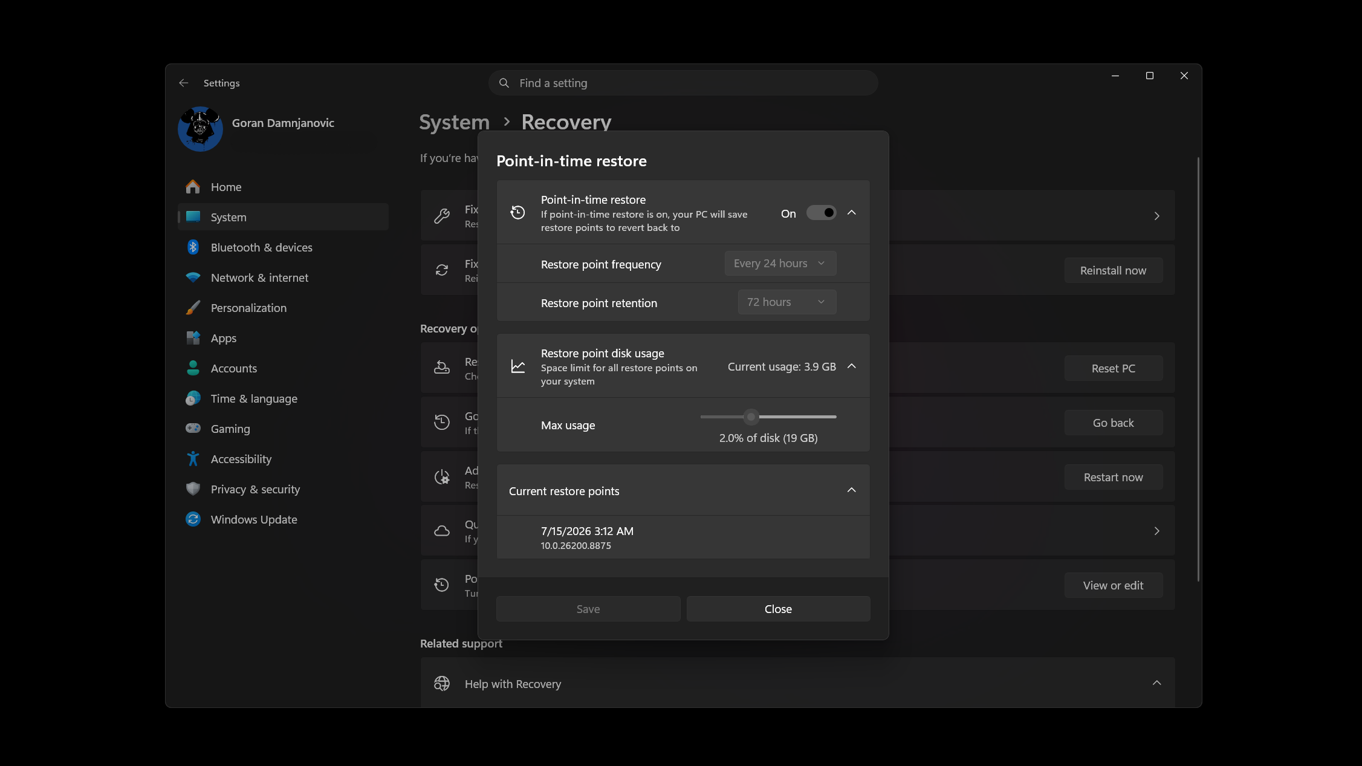Click the page vertical scrollbar
Viewport: 1362px width, 766px height.
point(1198,369)
